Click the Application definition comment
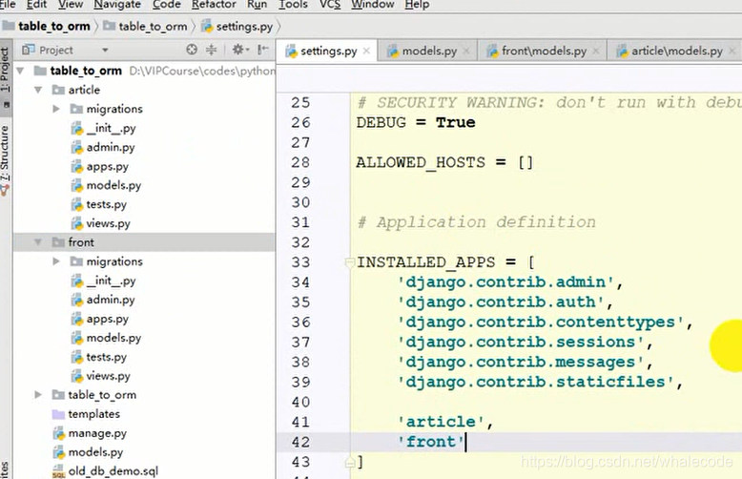Screen dimensions: 742x479 477,222
